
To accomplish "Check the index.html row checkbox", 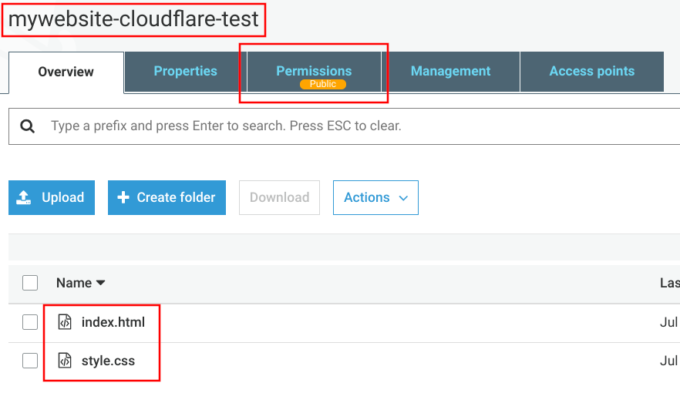I will (x=30, y=322).
